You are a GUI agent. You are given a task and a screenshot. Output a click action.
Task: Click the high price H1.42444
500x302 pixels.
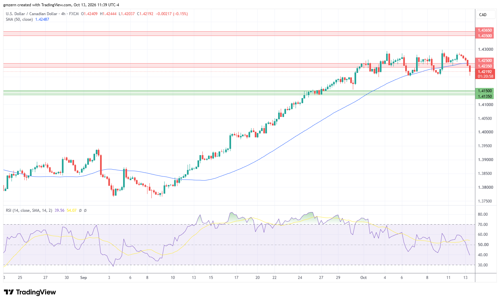click(108, 14)
